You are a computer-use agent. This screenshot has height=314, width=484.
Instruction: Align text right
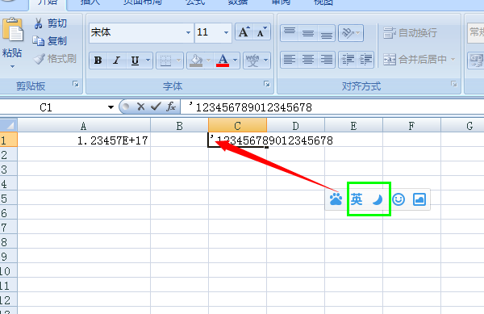point(326,59)
